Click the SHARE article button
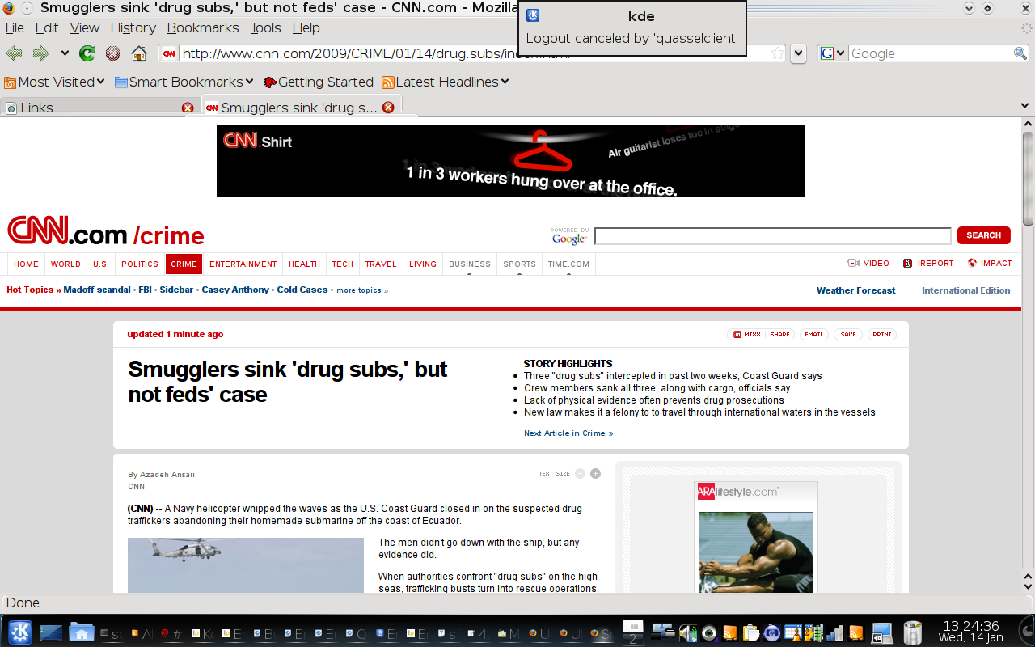The image size is (1035, 647). pos(780,334)
